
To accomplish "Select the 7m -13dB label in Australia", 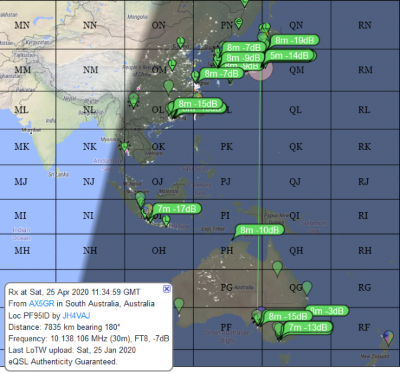I will click(307, 327).
